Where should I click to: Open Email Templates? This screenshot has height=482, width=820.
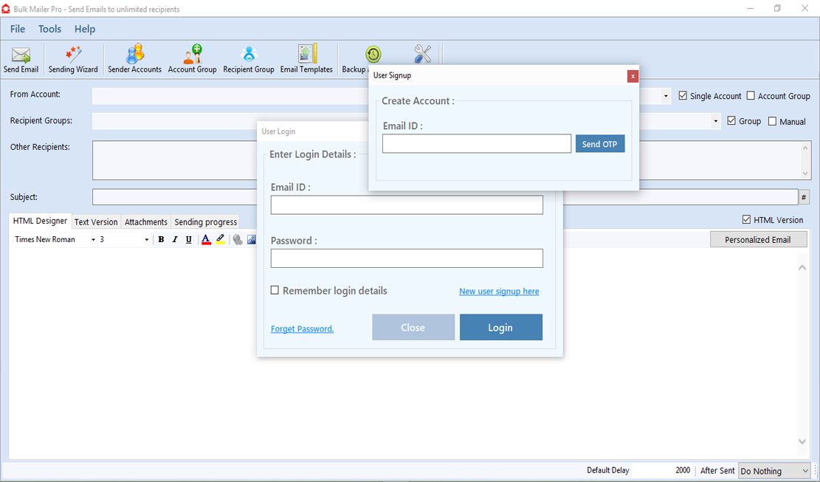click(x=306, y=60)
